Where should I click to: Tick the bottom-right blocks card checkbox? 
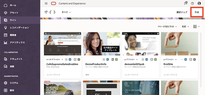point(165,83)
